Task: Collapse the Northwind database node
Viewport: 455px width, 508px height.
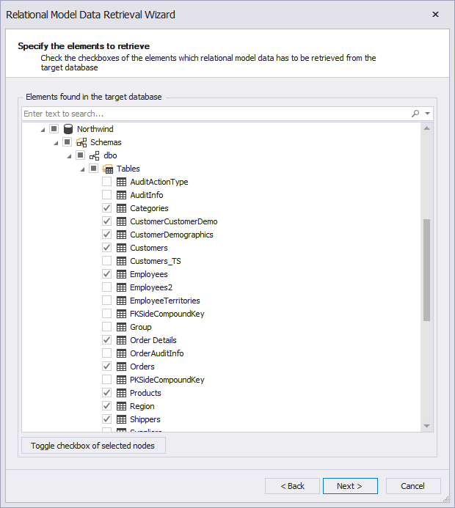Action: coord(43,129)
